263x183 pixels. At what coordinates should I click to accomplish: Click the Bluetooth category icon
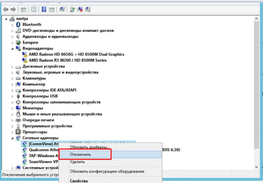(x=18, y=25)
